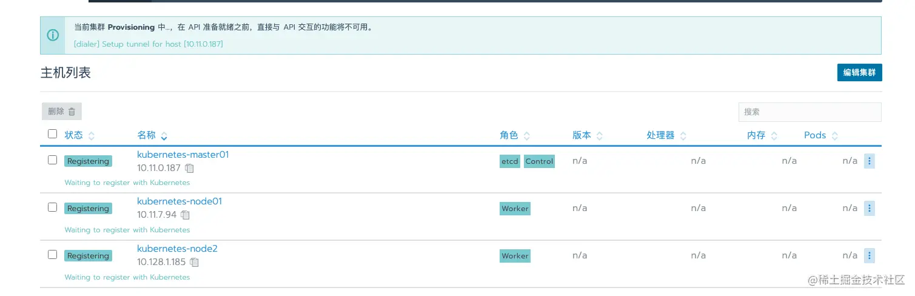Sort hosts by 状态 column
This screenshot has height=296, width=915.
coord(79,135)
